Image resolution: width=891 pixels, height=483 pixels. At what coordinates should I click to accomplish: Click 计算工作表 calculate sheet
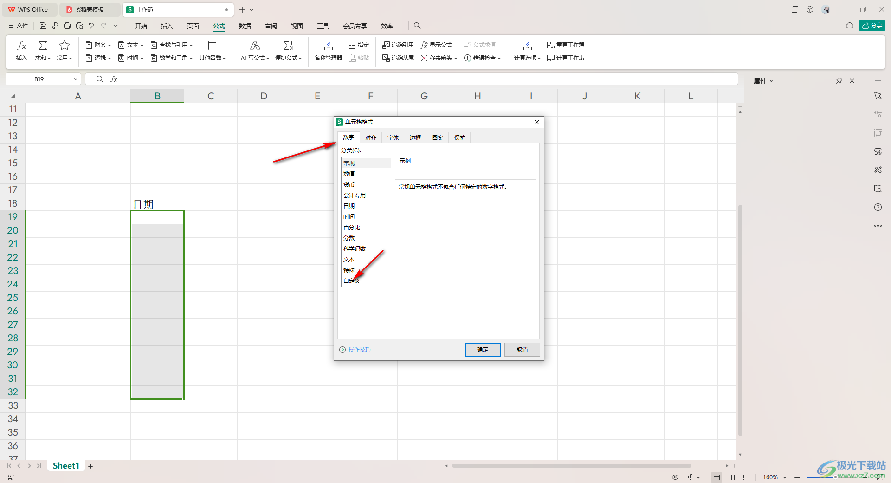(566, 58)
